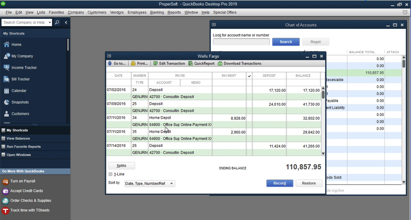Viewport: 411px width, 220px height.
Task: Open Wells Fargo window system menu icon
Action: [109, 56]
